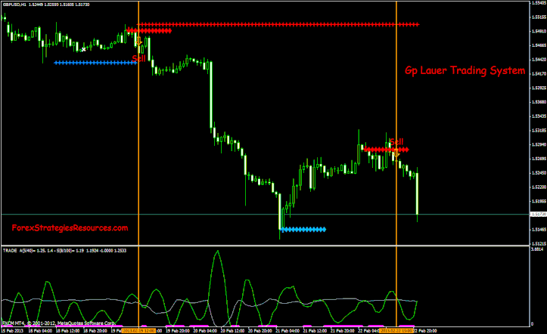Select the blue diamond support line near 1.51465
This screenshot has height=334, width=547.
coord(303,229)
